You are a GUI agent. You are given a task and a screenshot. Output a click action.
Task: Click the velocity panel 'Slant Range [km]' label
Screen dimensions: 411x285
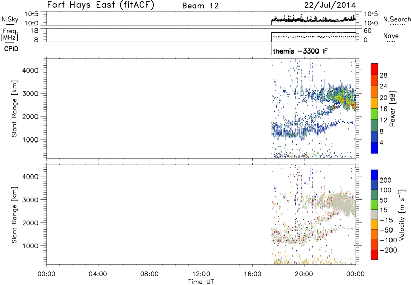[14, 215]
